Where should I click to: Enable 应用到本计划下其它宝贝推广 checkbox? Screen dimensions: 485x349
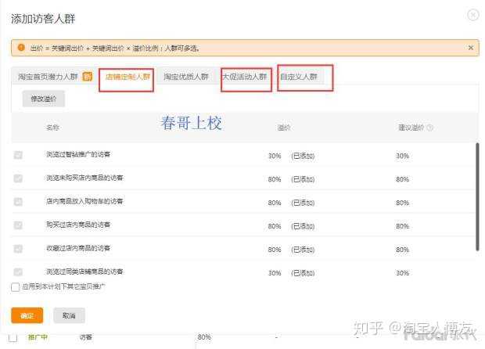pos(15,287)
